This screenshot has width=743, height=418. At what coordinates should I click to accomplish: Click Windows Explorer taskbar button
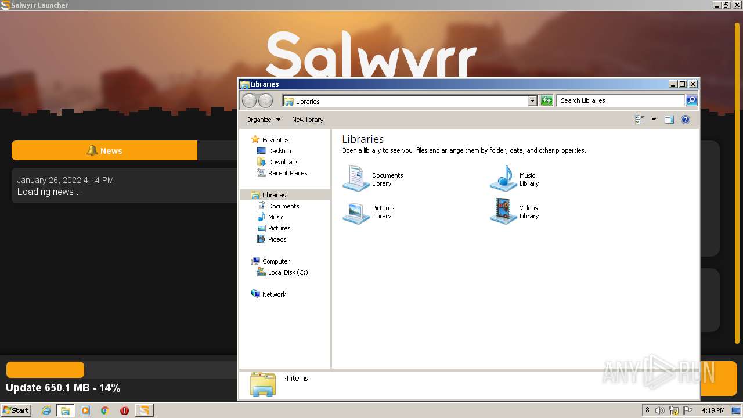[66, 410]
